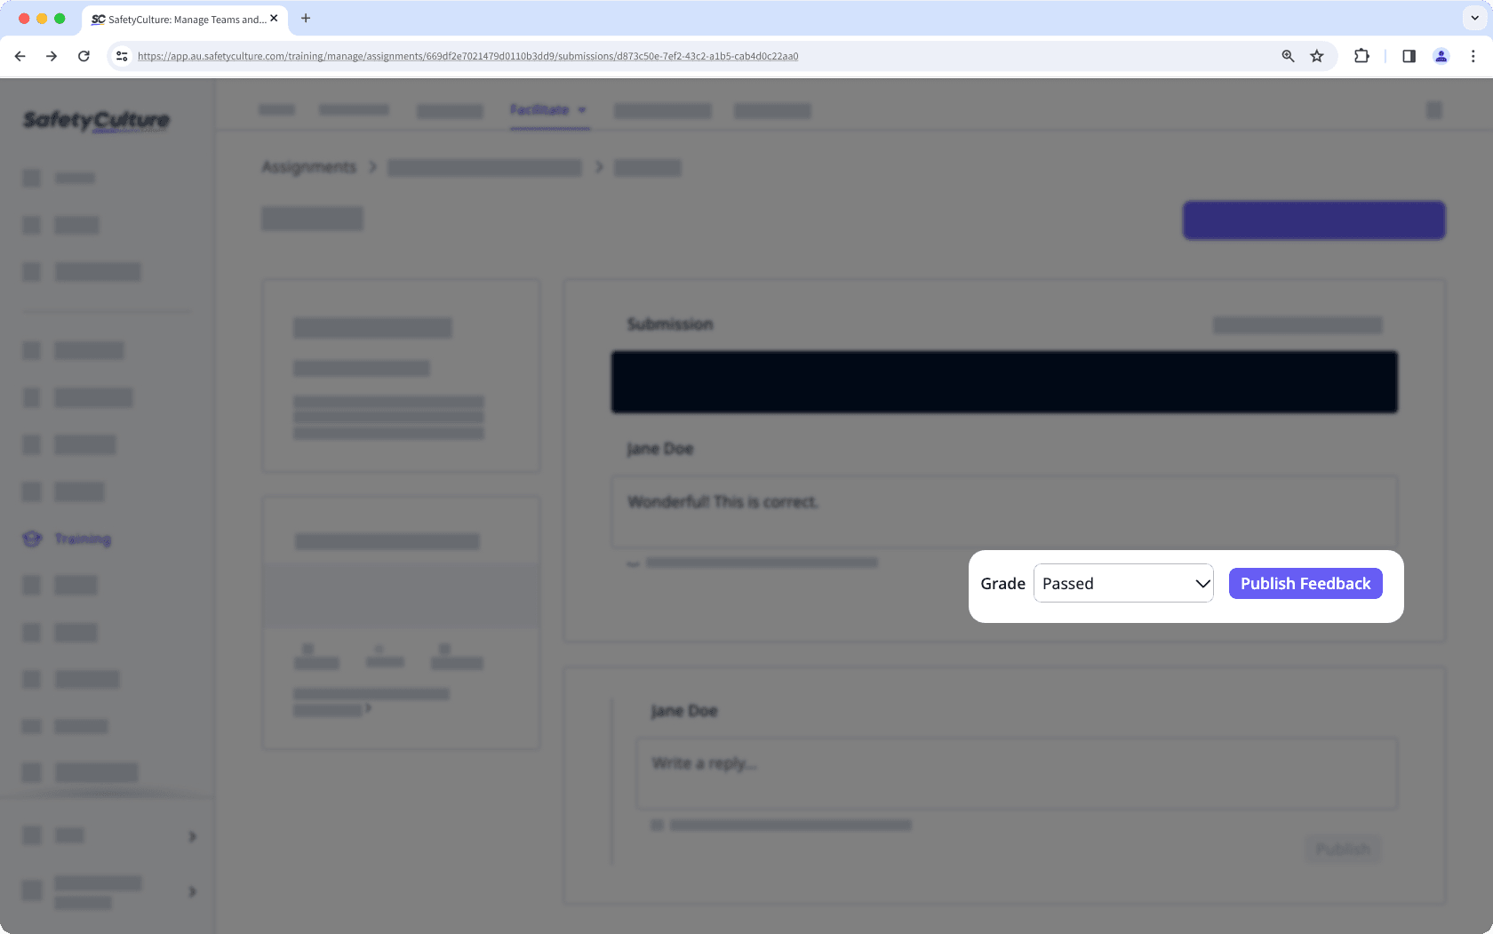The height and width of the screenshot is (934, 1493).
Task: Open site permission settings in the address bar
Action: (x=121, y=55)
